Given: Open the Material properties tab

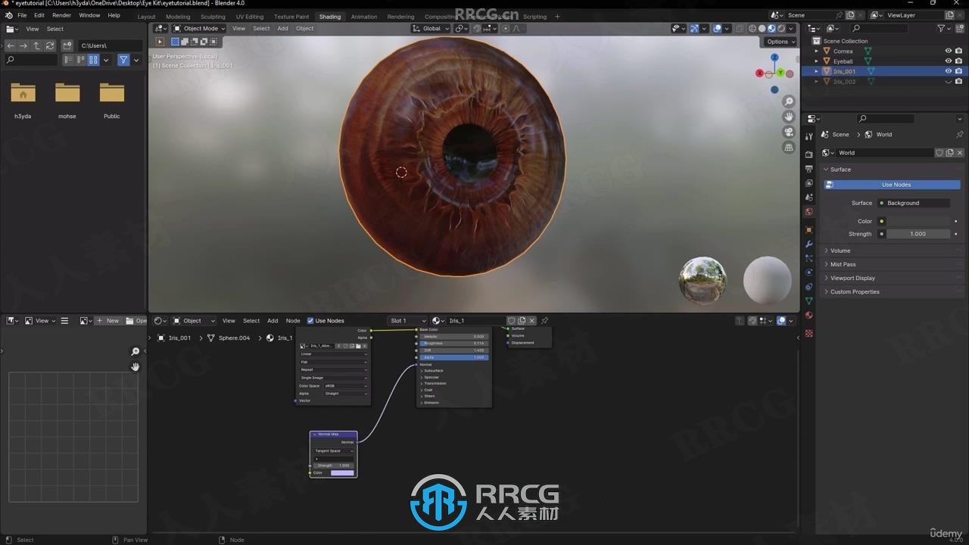Looking at the screenshot, I should (x=809, y=316).
